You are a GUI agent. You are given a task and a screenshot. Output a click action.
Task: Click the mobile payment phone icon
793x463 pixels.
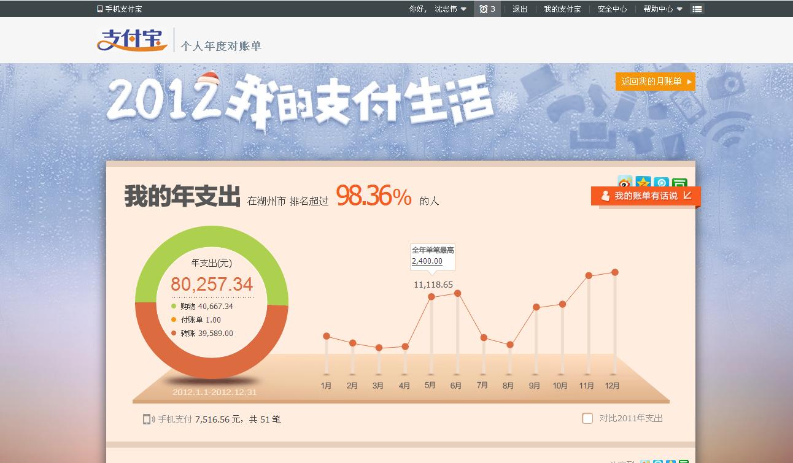pyautogui.click(x=148, y=419)
